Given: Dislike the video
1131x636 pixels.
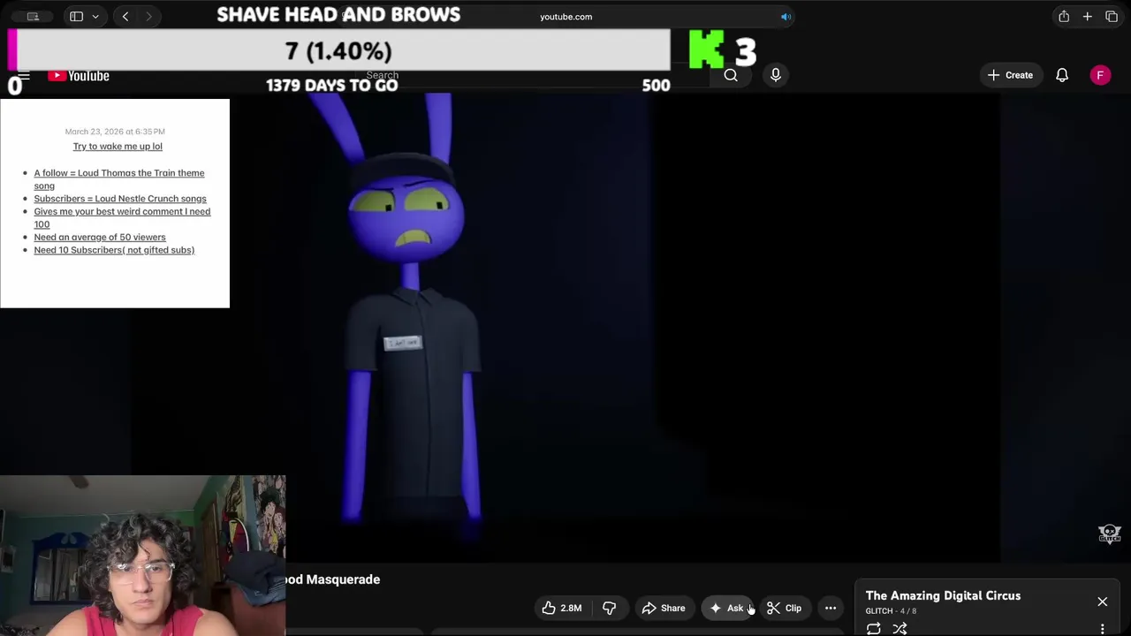Looking at the screenshot, I should 609,608.
